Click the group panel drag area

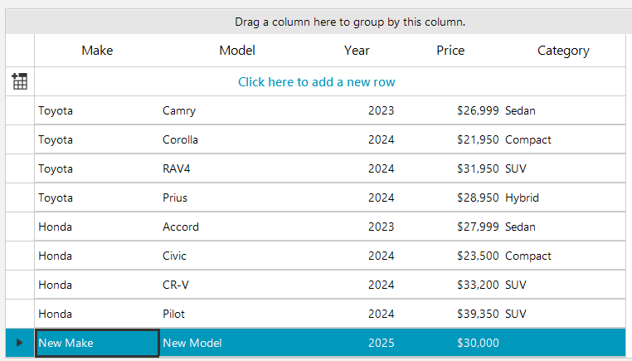click(x=349, y=22)
